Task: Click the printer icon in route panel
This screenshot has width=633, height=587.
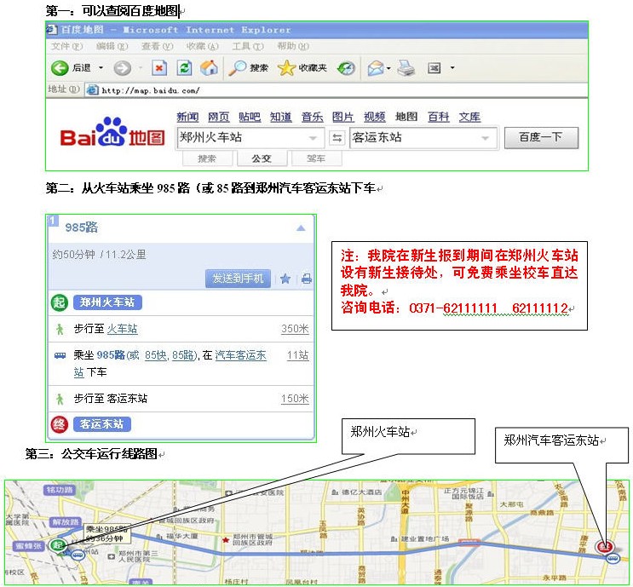Action: tap(307, 279)
